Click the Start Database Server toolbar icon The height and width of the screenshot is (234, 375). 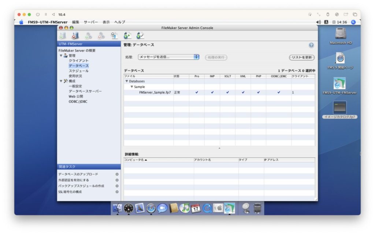[62, 36]
